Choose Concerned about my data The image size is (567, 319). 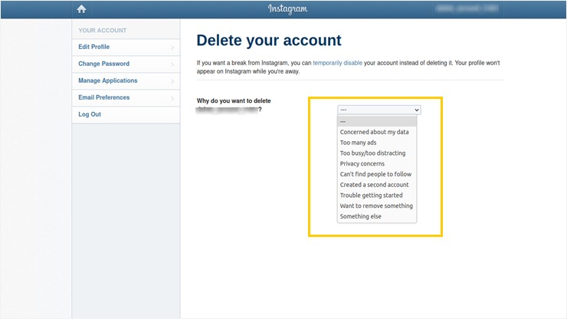click(377, 132)
